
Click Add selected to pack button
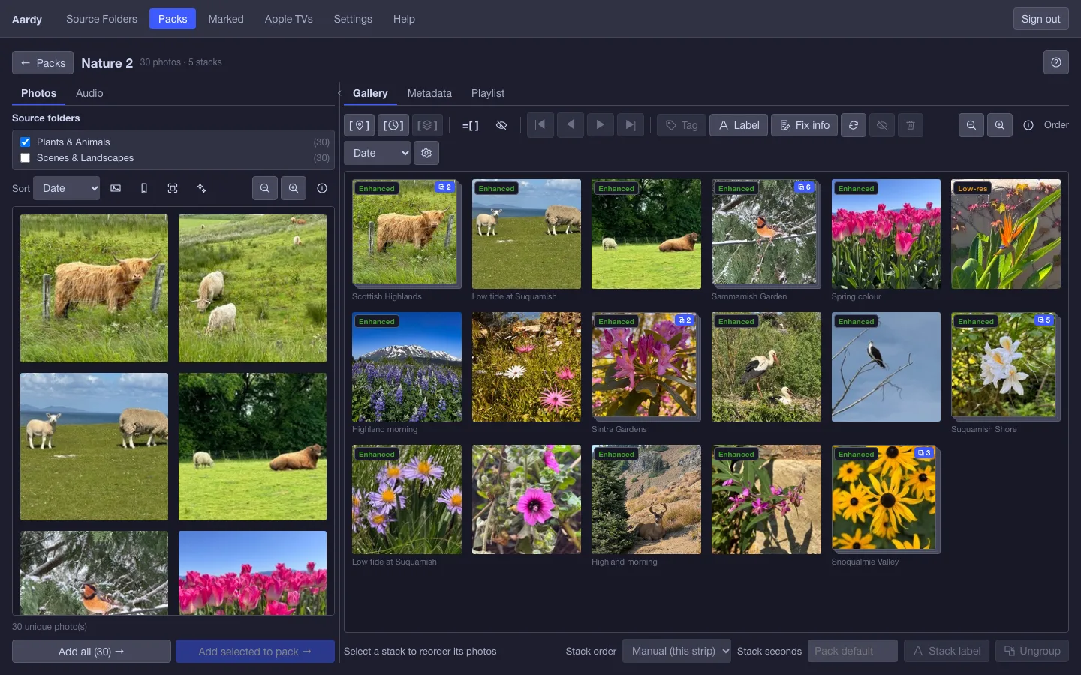255,652
